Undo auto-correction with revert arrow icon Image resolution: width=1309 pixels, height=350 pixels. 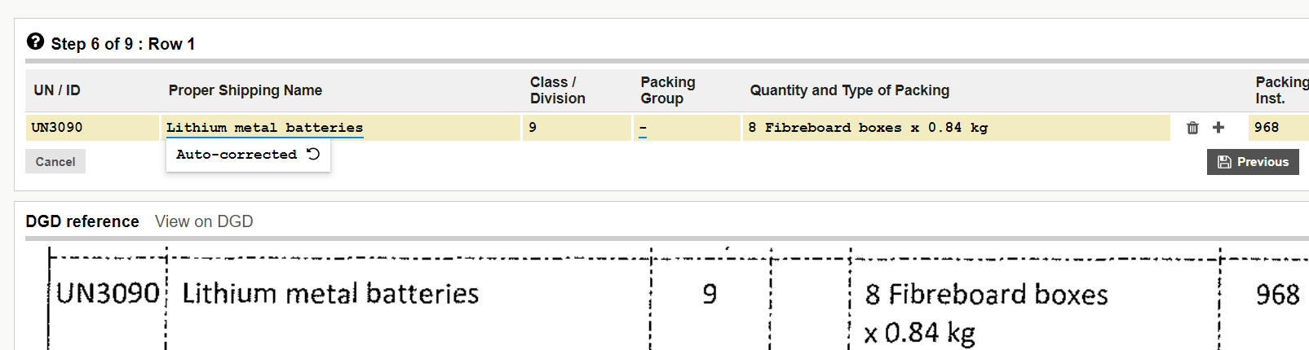[x=313, y=154]
